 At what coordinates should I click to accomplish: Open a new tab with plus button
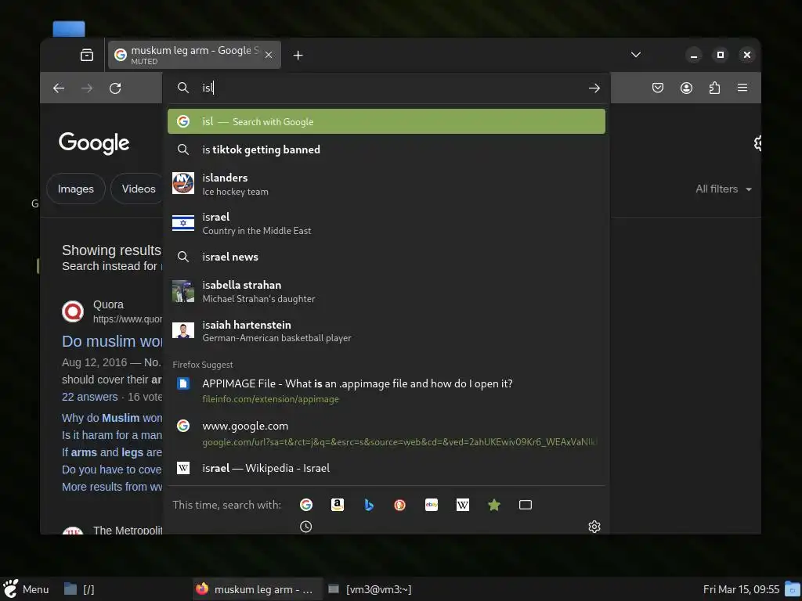[298, 56]
